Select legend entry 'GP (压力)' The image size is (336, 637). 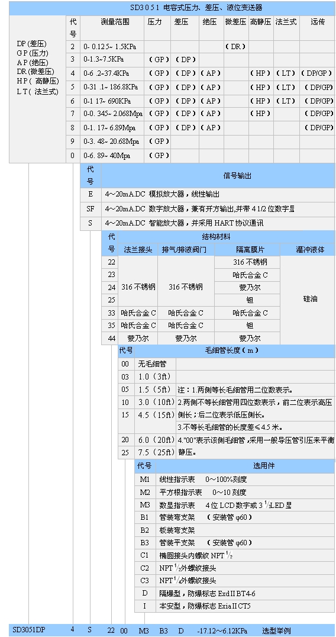(33, 53)
